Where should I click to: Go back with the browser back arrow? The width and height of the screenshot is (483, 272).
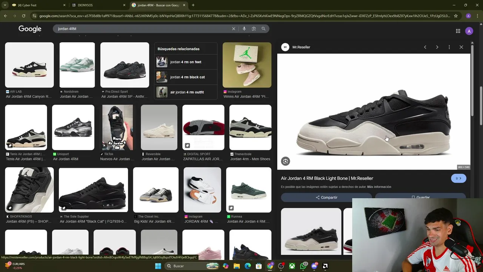(5, 16)
